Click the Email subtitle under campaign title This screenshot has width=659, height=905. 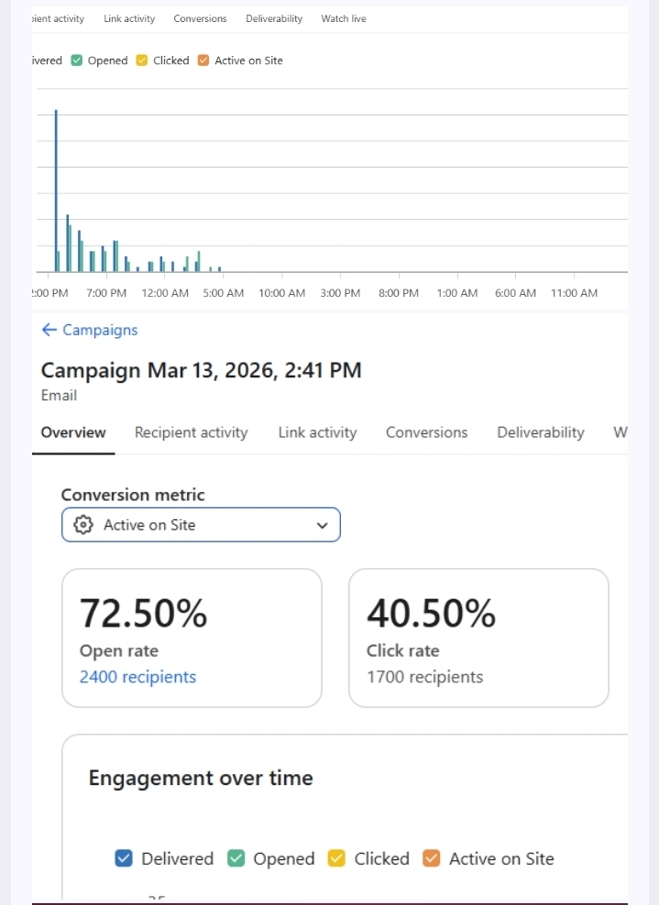(x=59, y=396)
